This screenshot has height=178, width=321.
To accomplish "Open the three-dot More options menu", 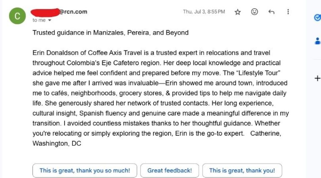I will point(288,12).
